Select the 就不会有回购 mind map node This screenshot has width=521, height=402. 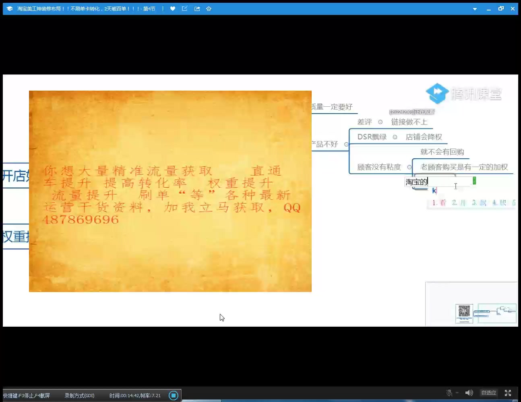tap(442, 152)
